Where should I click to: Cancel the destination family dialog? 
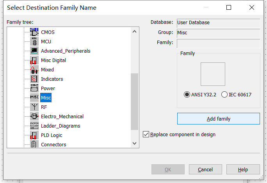205,169
